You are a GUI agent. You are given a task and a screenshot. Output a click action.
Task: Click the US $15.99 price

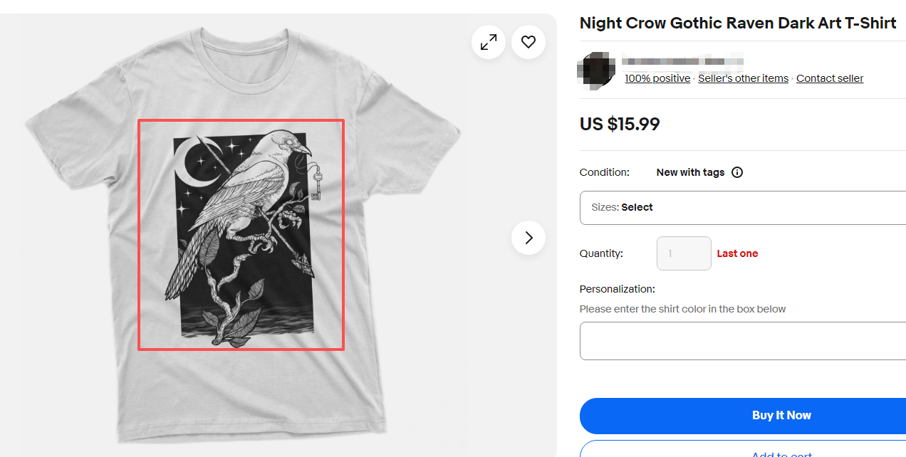[x=620, y=125]
